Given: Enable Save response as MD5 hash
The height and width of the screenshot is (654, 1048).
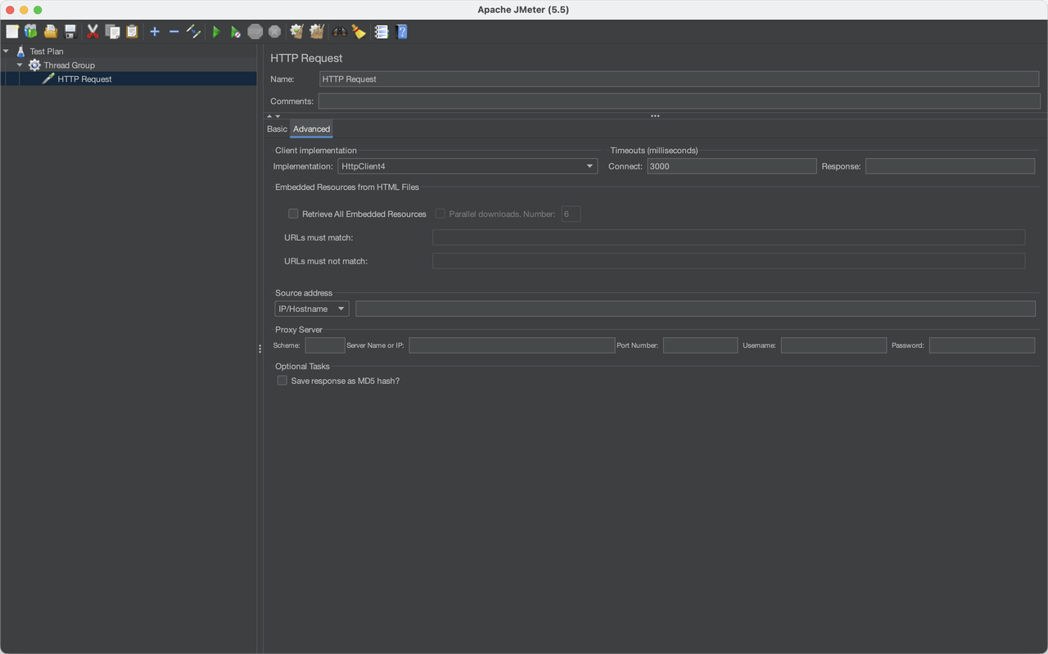Looking at the screenshot, I should tap(282, 381).
